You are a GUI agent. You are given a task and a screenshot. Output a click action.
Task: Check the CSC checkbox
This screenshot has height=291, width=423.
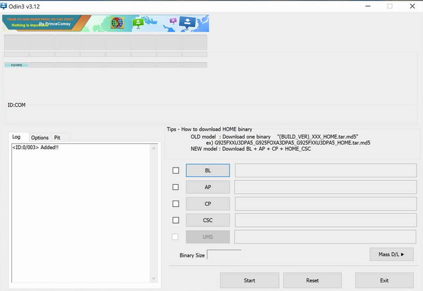coord(176,220)
